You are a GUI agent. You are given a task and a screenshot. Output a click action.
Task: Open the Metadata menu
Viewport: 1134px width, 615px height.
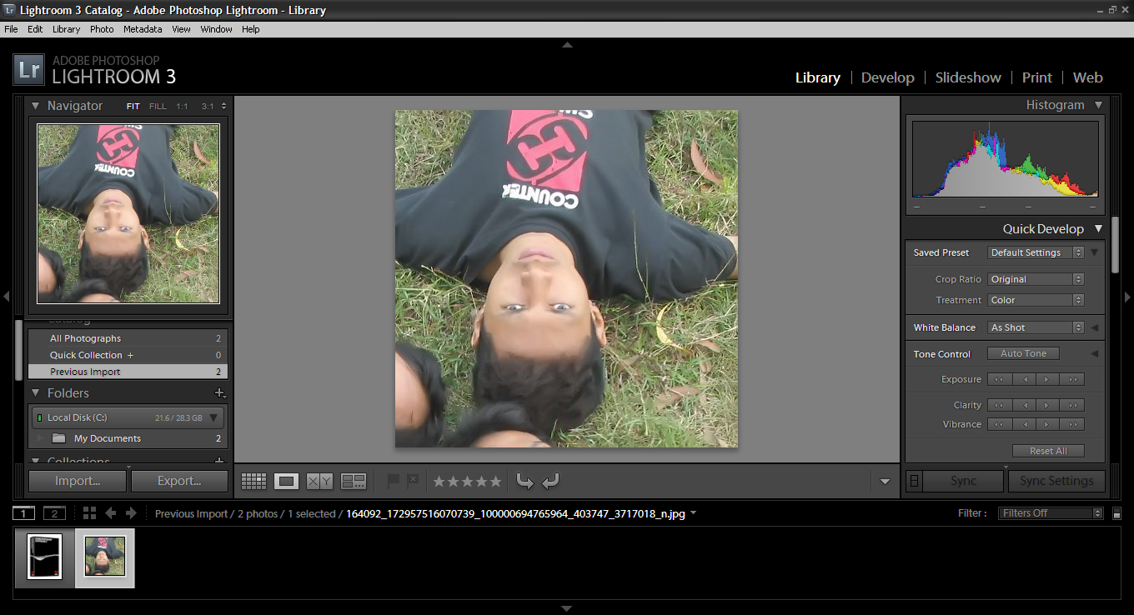tap(143, 29)
